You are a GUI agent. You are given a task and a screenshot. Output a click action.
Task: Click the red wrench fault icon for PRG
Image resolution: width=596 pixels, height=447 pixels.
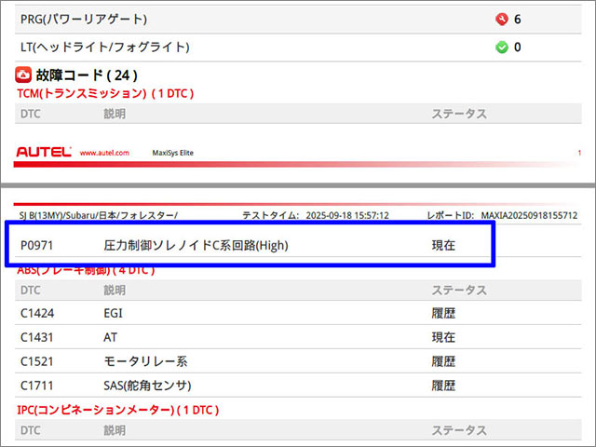(x=502, y=20)
